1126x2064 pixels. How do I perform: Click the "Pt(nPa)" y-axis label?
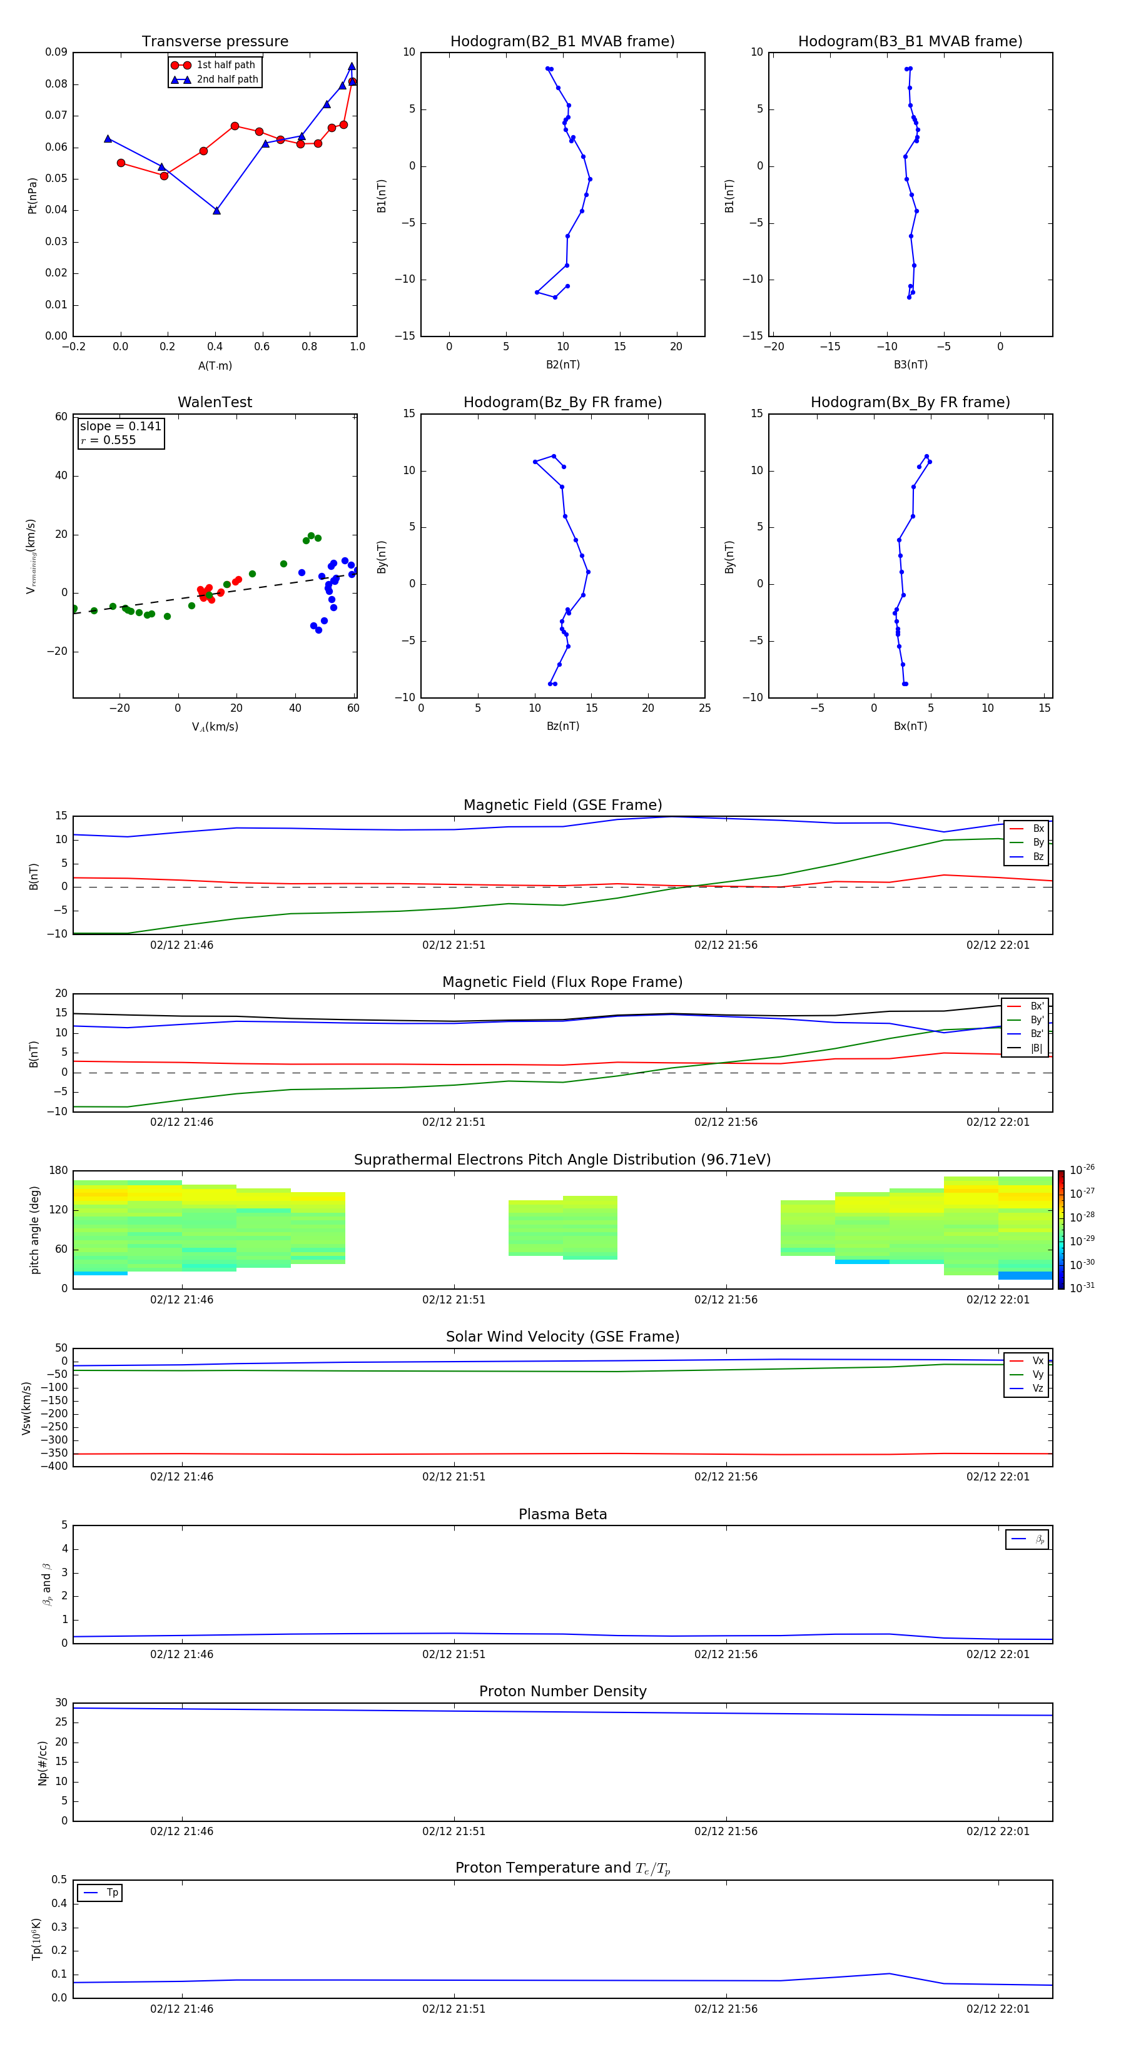tap(32, 195)
